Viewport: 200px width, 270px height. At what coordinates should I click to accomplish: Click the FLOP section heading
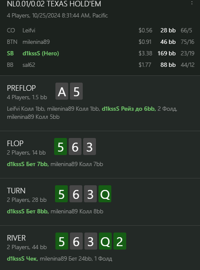[15, 144]
